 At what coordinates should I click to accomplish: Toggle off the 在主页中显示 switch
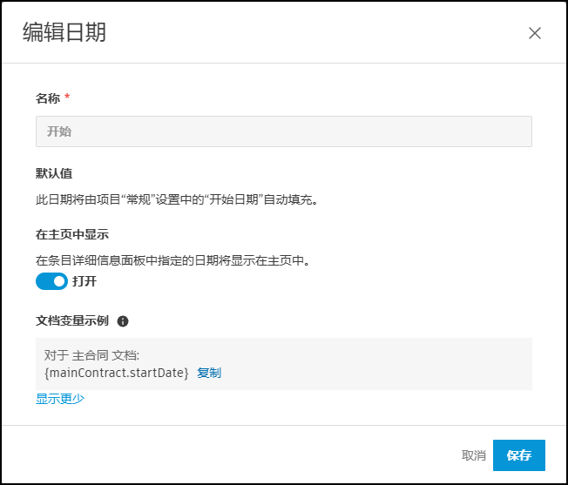pos(51,281)
